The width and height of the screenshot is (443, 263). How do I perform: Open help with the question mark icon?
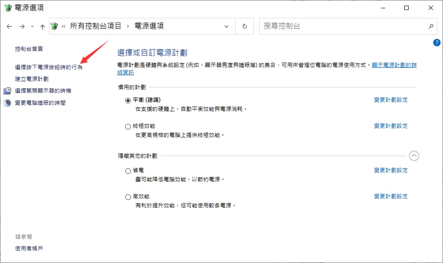[436, 43]
